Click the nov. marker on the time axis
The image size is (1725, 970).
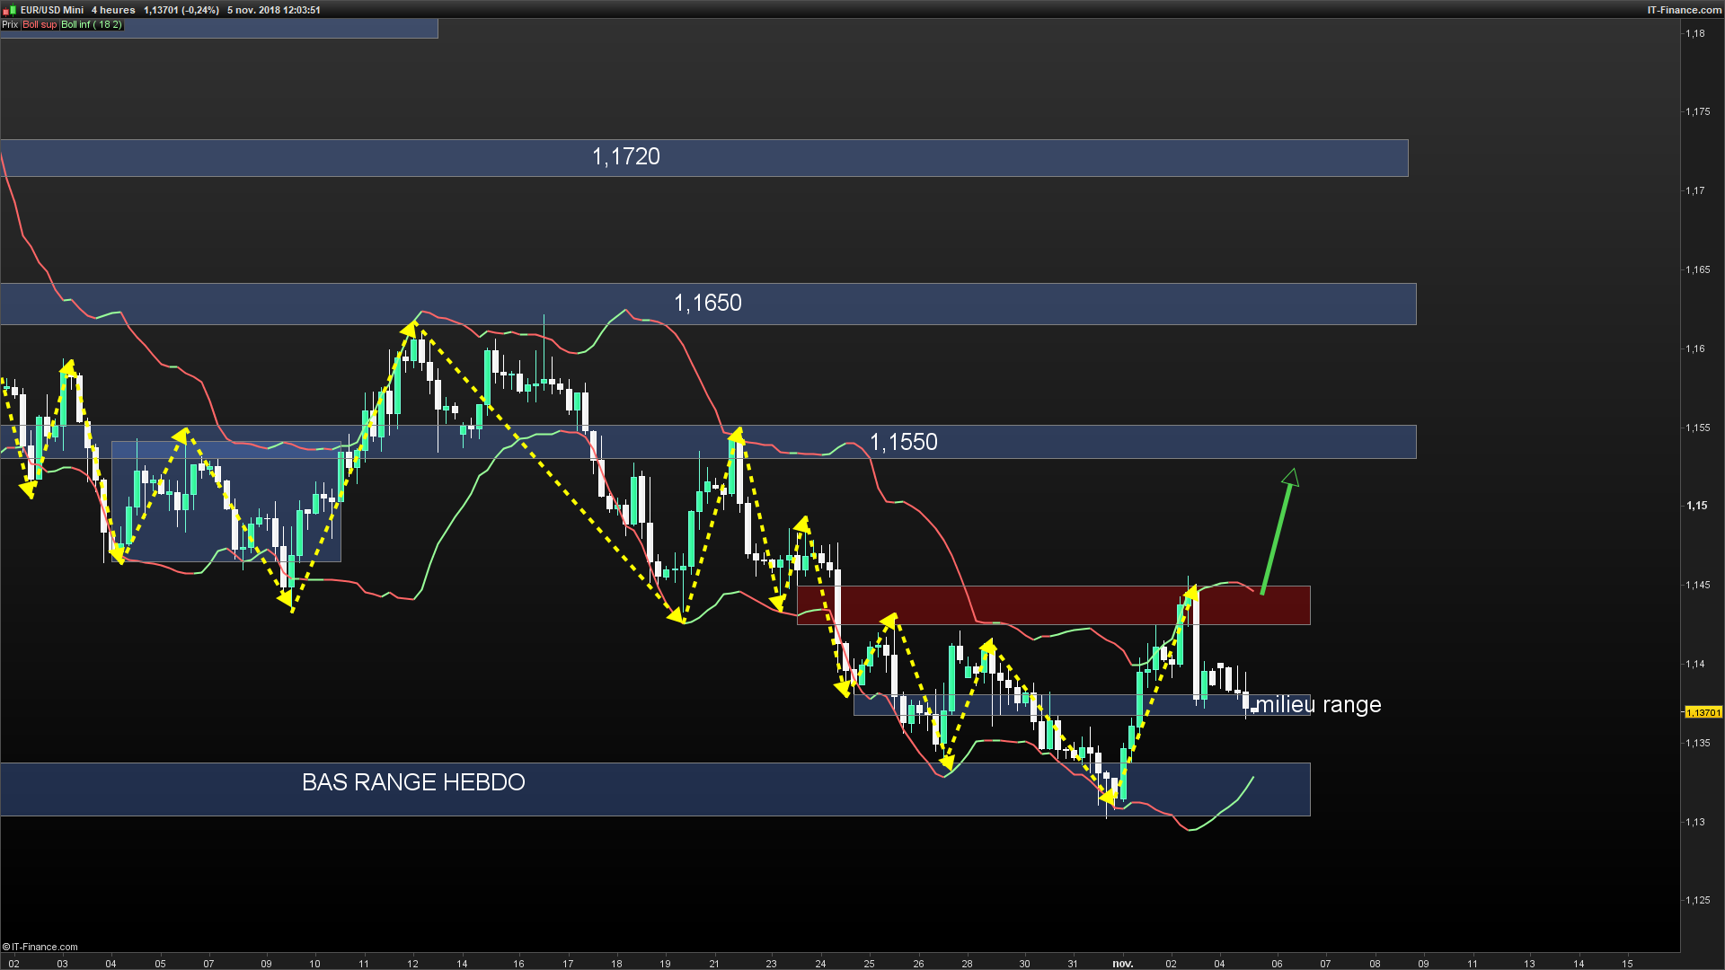tap(1122, 964)
